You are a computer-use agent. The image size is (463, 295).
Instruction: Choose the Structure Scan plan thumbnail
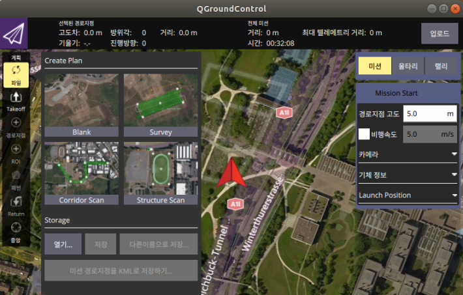(x=160, y=173)
